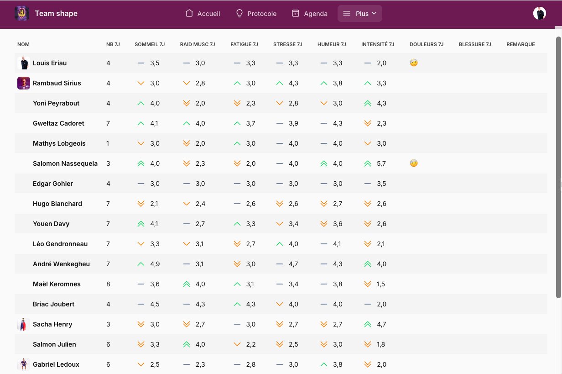
Task: Click Rambaud Sirius's avatar thumbnail
Action: click(24, 83)
